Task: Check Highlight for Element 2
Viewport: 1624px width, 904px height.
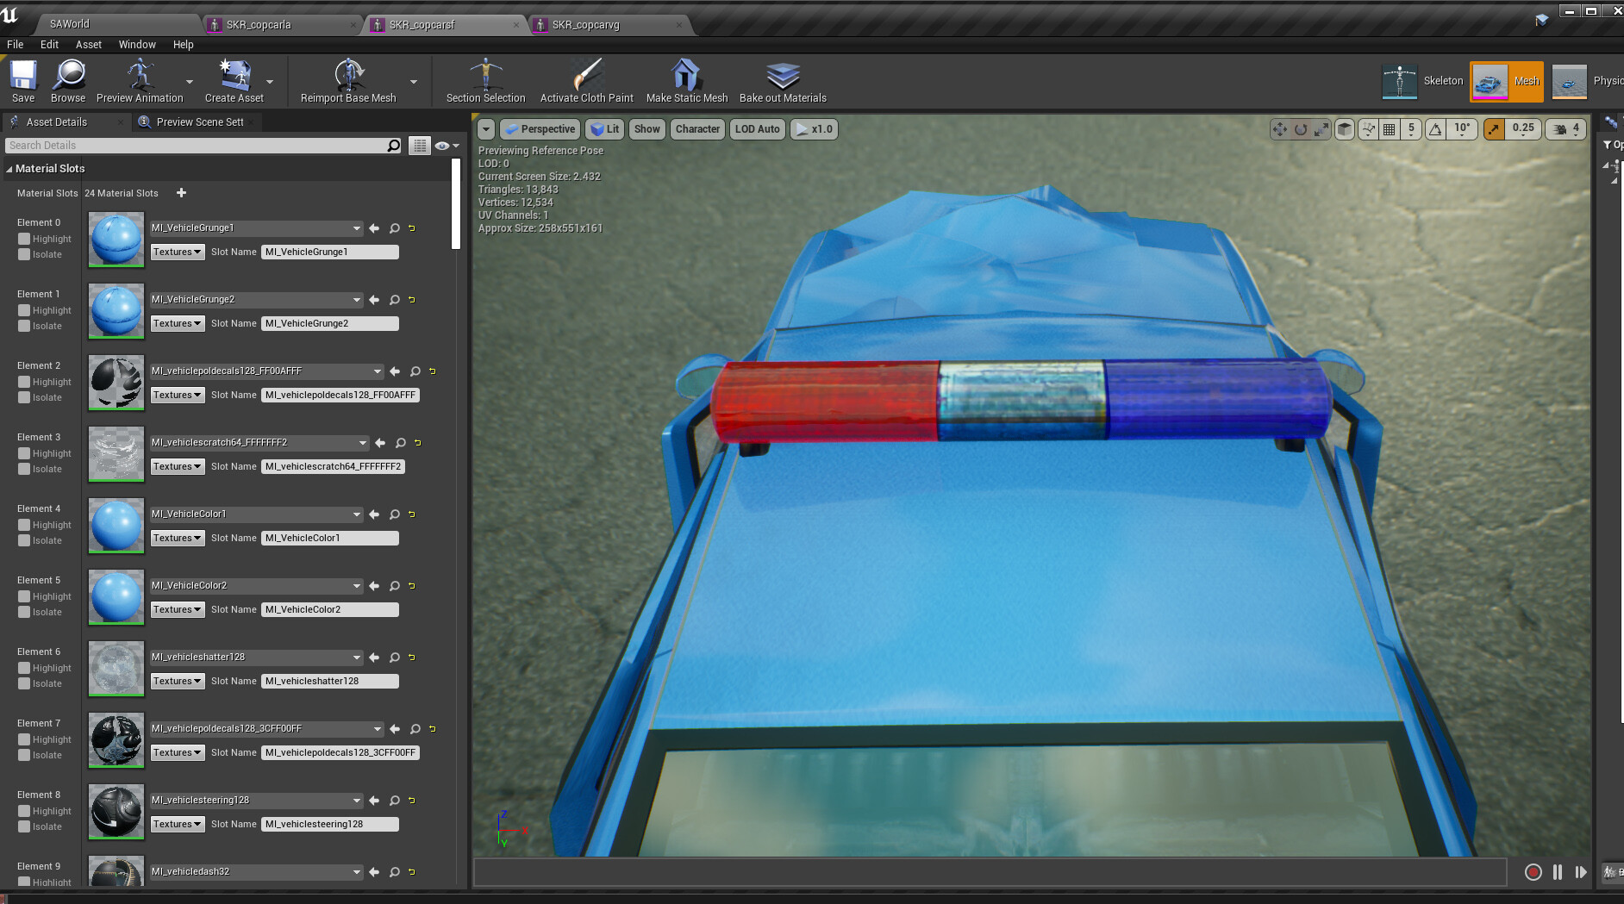Action: click(24, 382)
